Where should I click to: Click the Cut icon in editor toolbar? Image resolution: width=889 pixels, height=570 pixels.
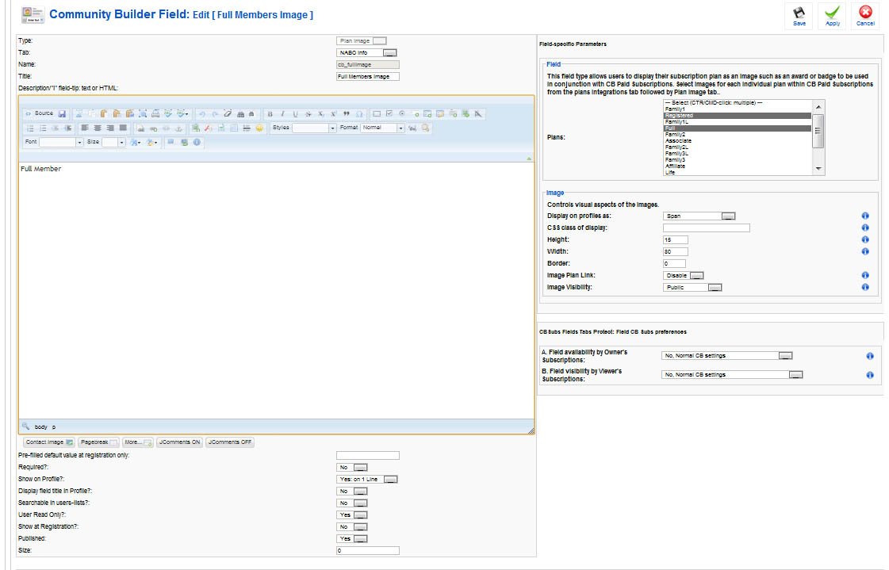(79, 114)
